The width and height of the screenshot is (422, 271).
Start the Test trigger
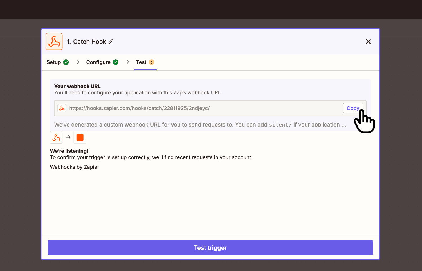tap(210, 248)
